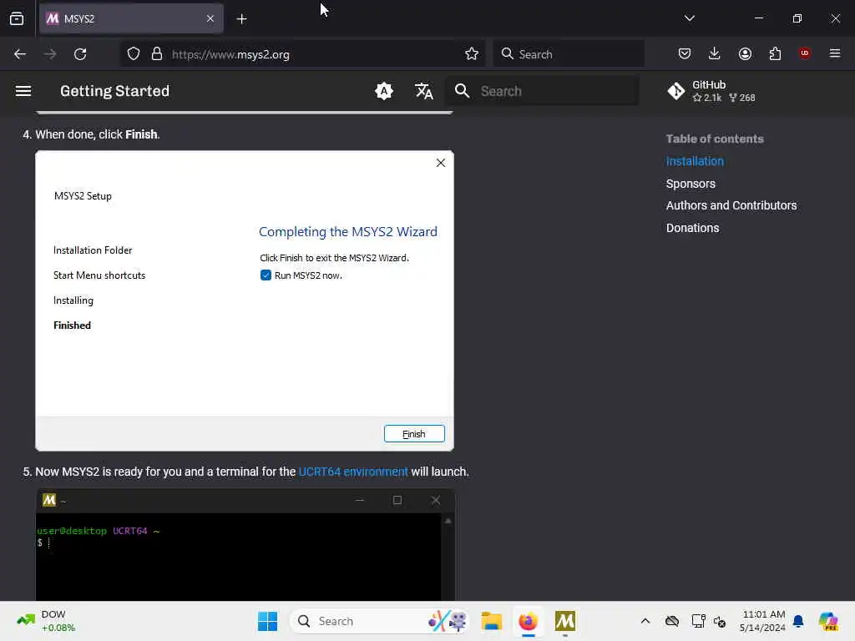
Task: Open Firefox View tab overview icon
Action: coord(17,19)
